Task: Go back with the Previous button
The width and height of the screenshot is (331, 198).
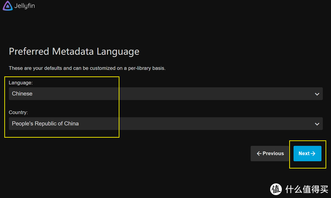Action: [270, 154]
